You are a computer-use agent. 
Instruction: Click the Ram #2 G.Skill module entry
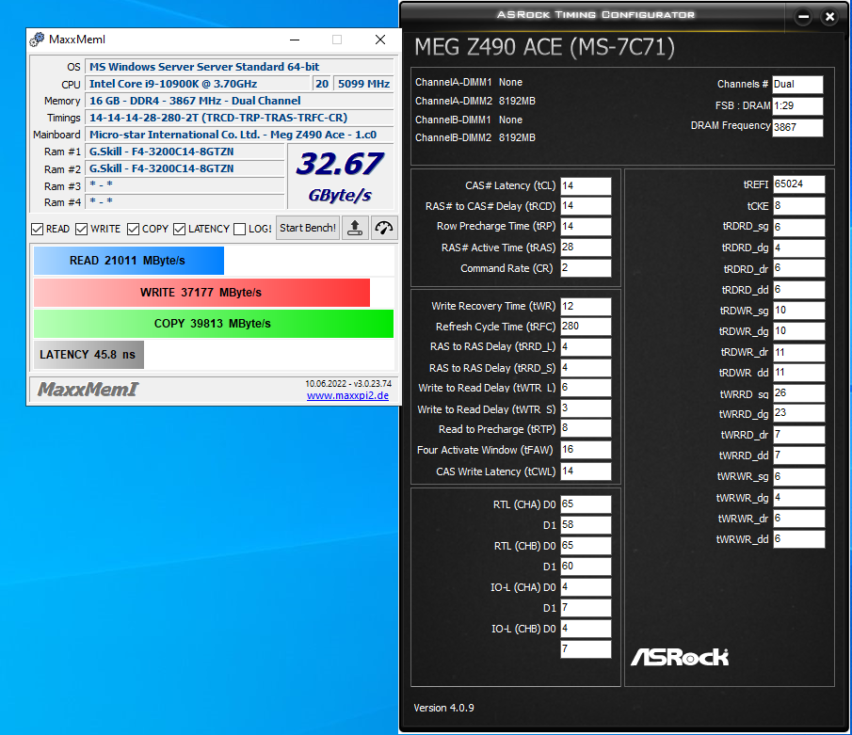pos(185,169)
